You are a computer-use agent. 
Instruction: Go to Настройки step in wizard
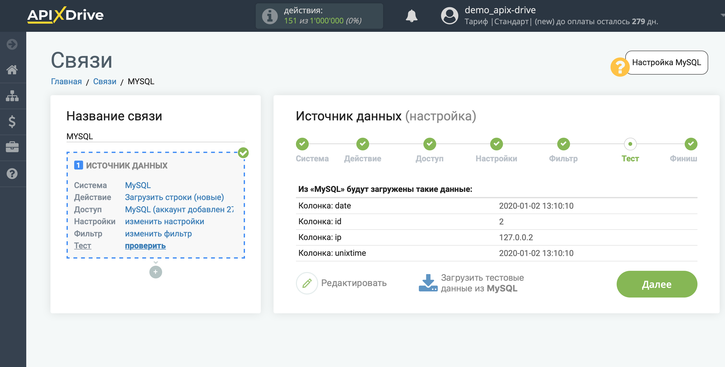click(497, 144)
